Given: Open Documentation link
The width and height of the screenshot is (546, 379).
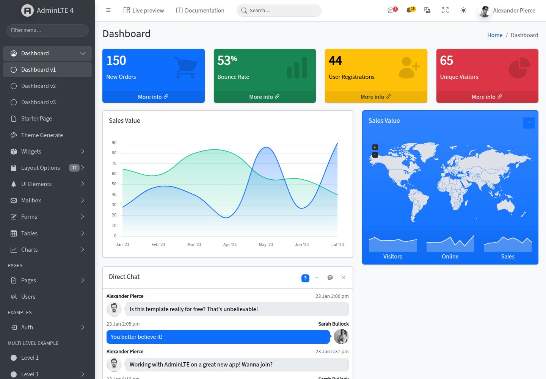Looking at the screenshot, I should click(x=200, y=10).
